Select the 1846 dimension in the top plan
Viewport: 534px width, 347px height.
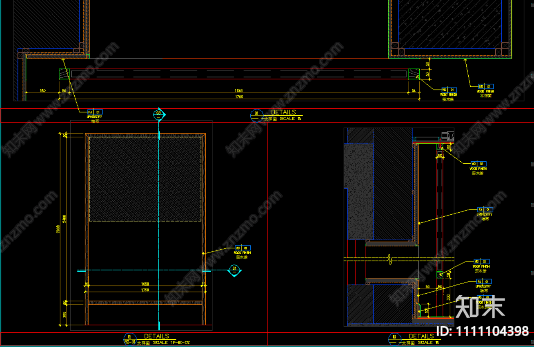239,90
